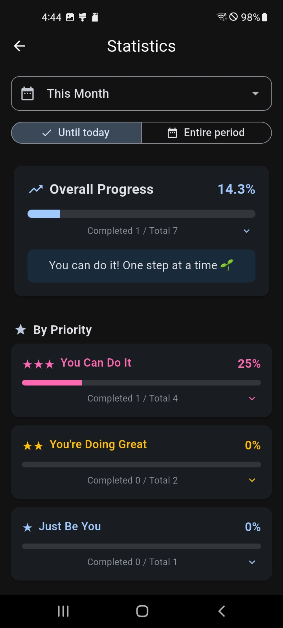The height and width of the screenshot is (628, 283).
Task: Tap the 14.3% overall percentage
Action: pos(236,190)
